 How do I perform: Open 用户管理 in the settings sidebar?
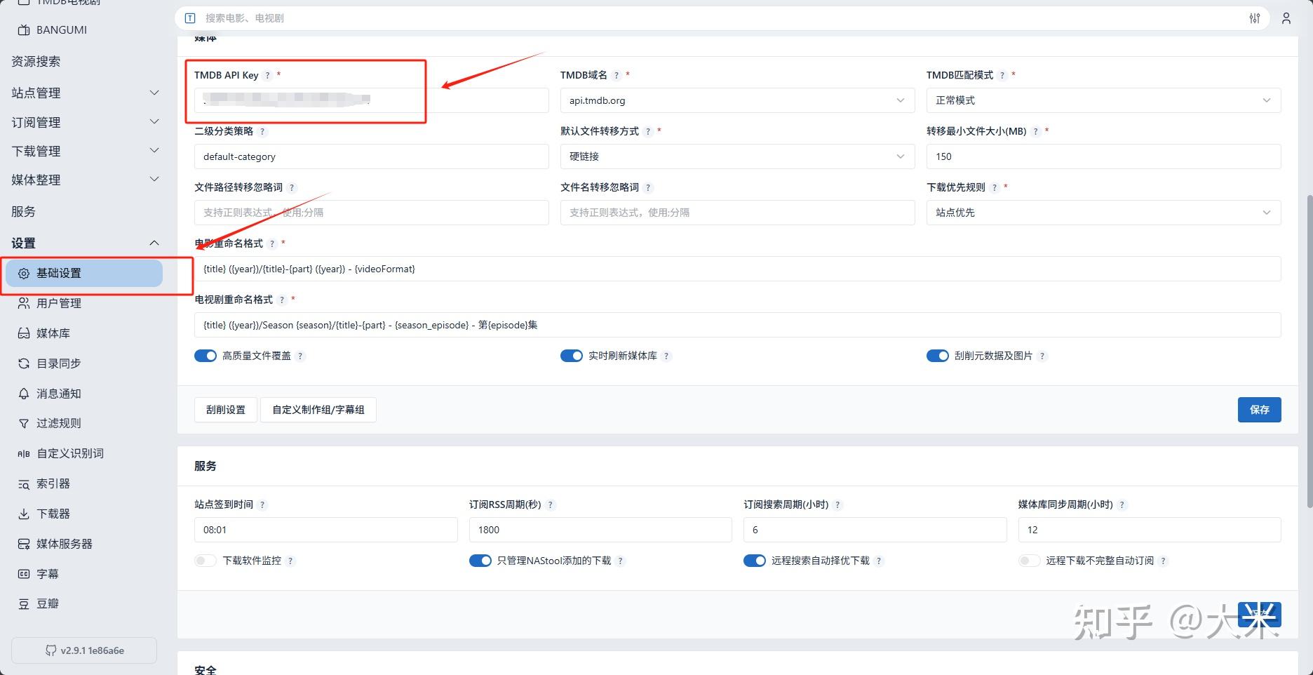click(x=61, y=303)
